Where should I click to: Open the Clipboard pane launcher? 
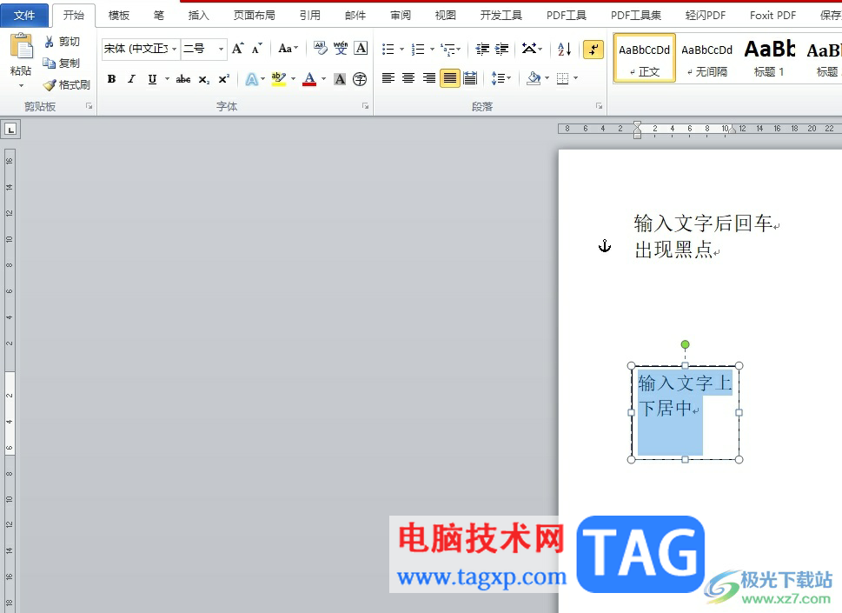[x=90, y=106]
